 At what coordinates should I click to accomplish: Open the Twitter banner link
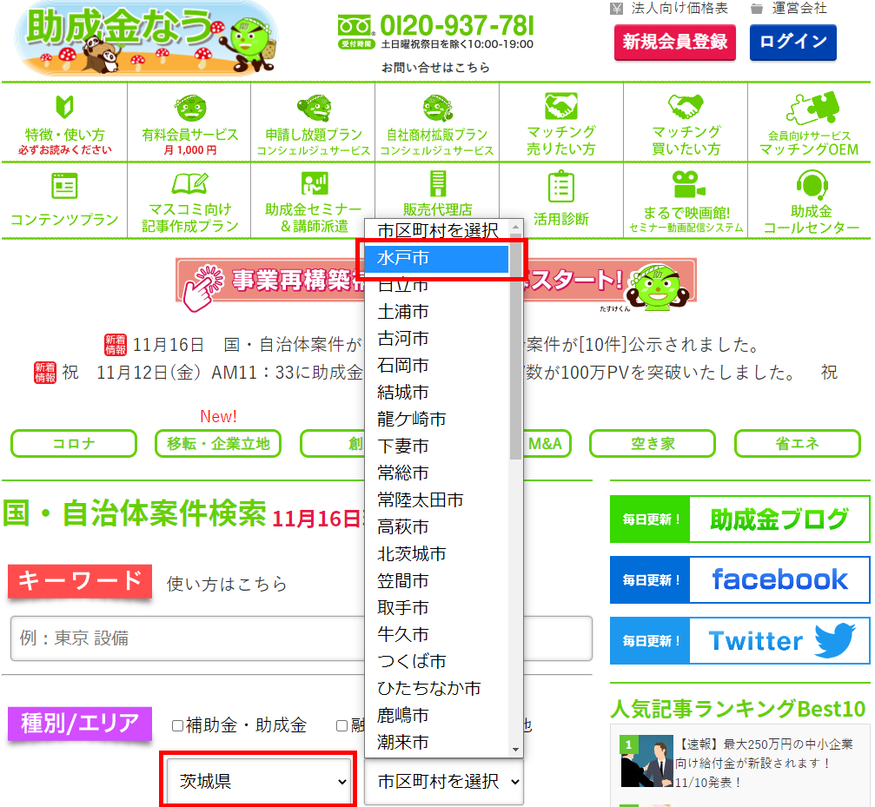coord(739,640)
